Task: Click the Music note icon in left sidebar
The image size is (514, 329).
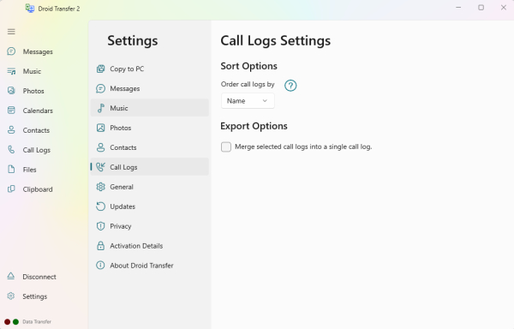Action: 11,71
